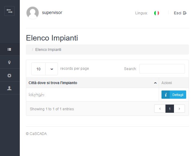Image resolution: width=195 pixels, height=156 pixels.
Task: Expand the records per page dropdown arrow
Action: coord(52,69)
